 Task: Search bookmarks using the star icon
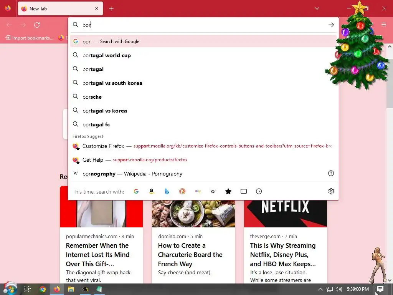pyautogui.click(x=228, y=191)
